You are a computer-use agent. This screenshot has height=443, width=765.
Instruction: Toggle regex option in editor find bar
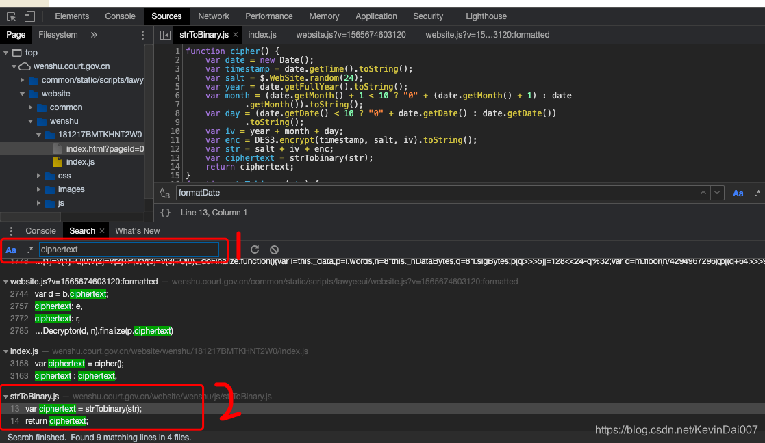(757, 193)
